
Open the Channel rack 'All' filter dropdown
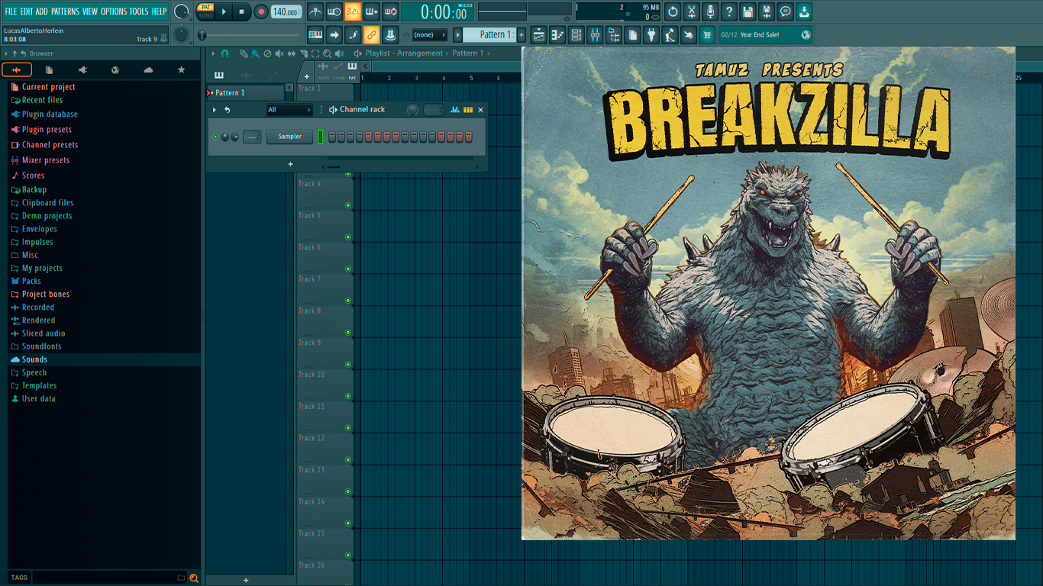pos(289,110)
